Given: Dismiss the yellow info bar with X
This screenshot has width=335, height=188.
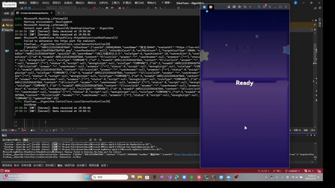Looking at the screenshot, I should (314, 25).
